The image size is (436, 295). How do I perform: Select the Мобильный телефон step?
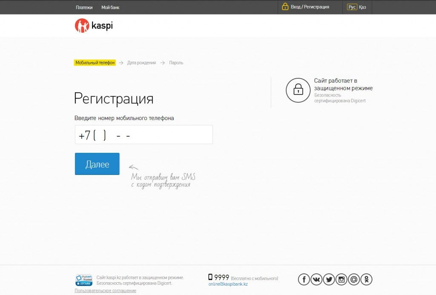pos(95,63)
